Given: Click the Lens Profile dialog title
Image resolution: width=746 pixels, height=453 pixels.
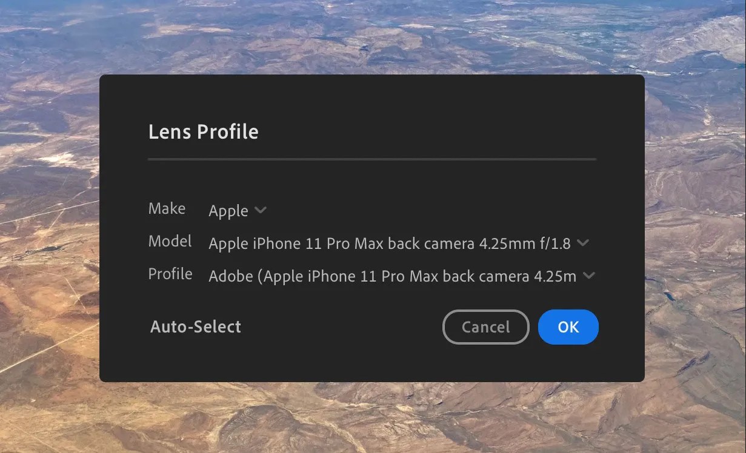Looking at the screenshot, I should click(x=203, y=131).
